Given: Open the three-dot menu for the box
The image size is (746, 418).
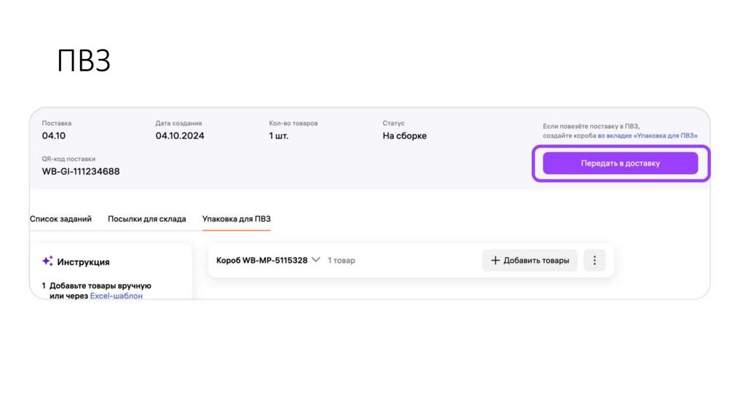Looking at the screenshot, I should [594, 260].
